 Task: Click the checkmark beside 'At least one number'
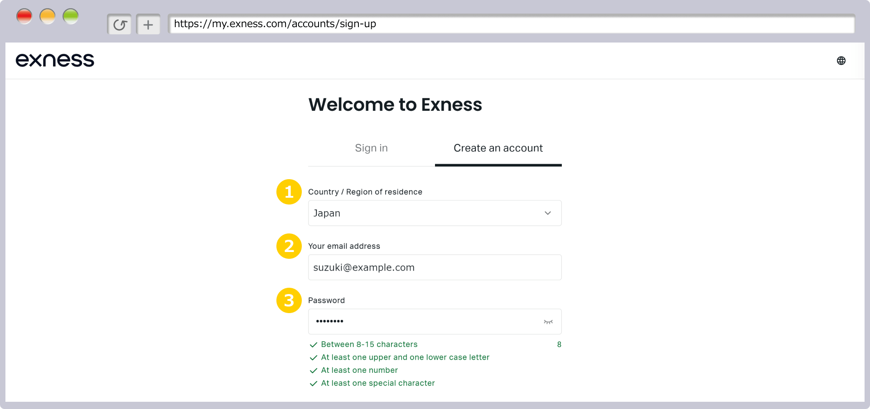(313, 371)
